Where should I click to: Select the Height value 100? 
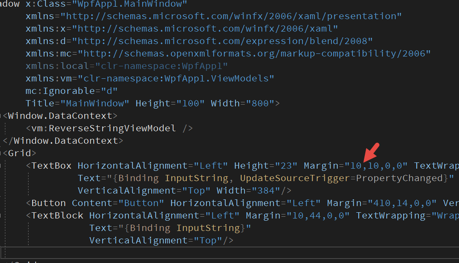192,103
